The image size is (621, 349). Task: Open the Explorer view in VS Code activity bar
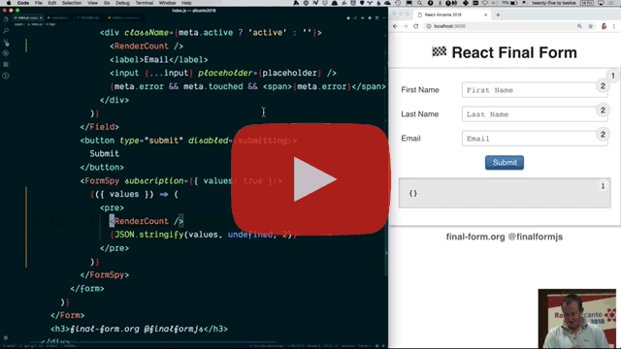click(6, 19)
